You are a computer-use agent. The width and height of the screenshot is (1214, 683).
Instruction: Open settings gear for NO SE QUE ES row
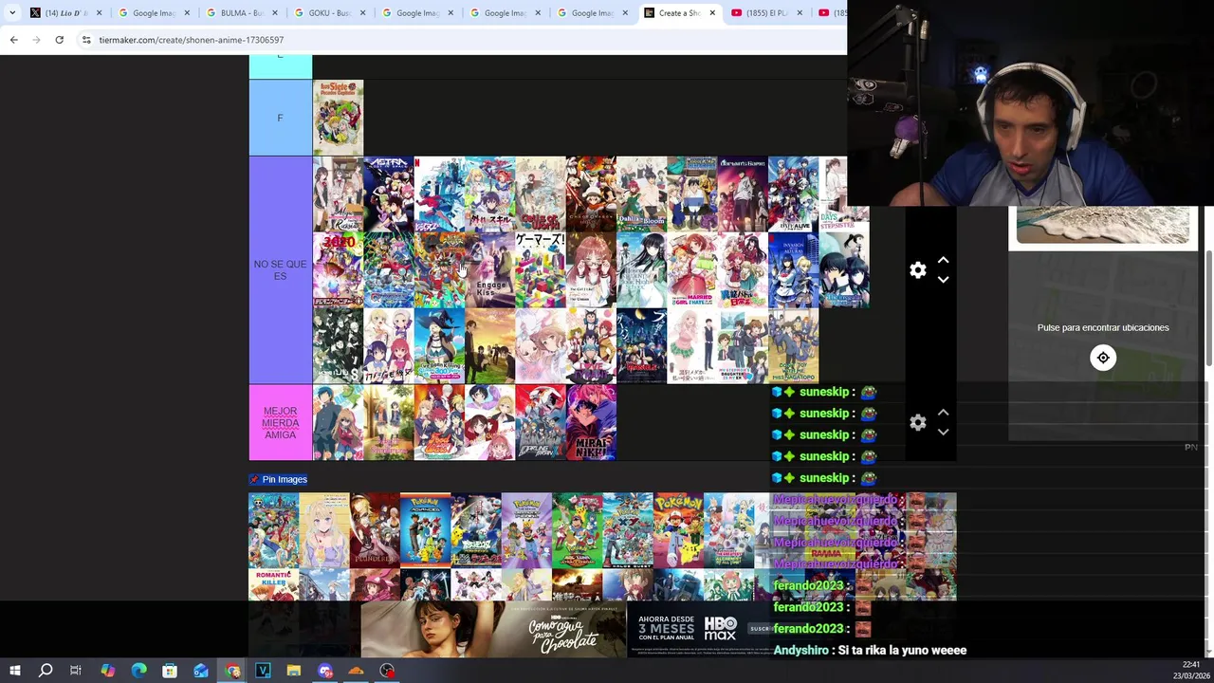[x=917, y=270]
